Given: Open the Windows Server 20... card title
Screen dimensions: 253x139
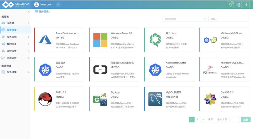Looking at the screenshot, I should pos(122,33).
